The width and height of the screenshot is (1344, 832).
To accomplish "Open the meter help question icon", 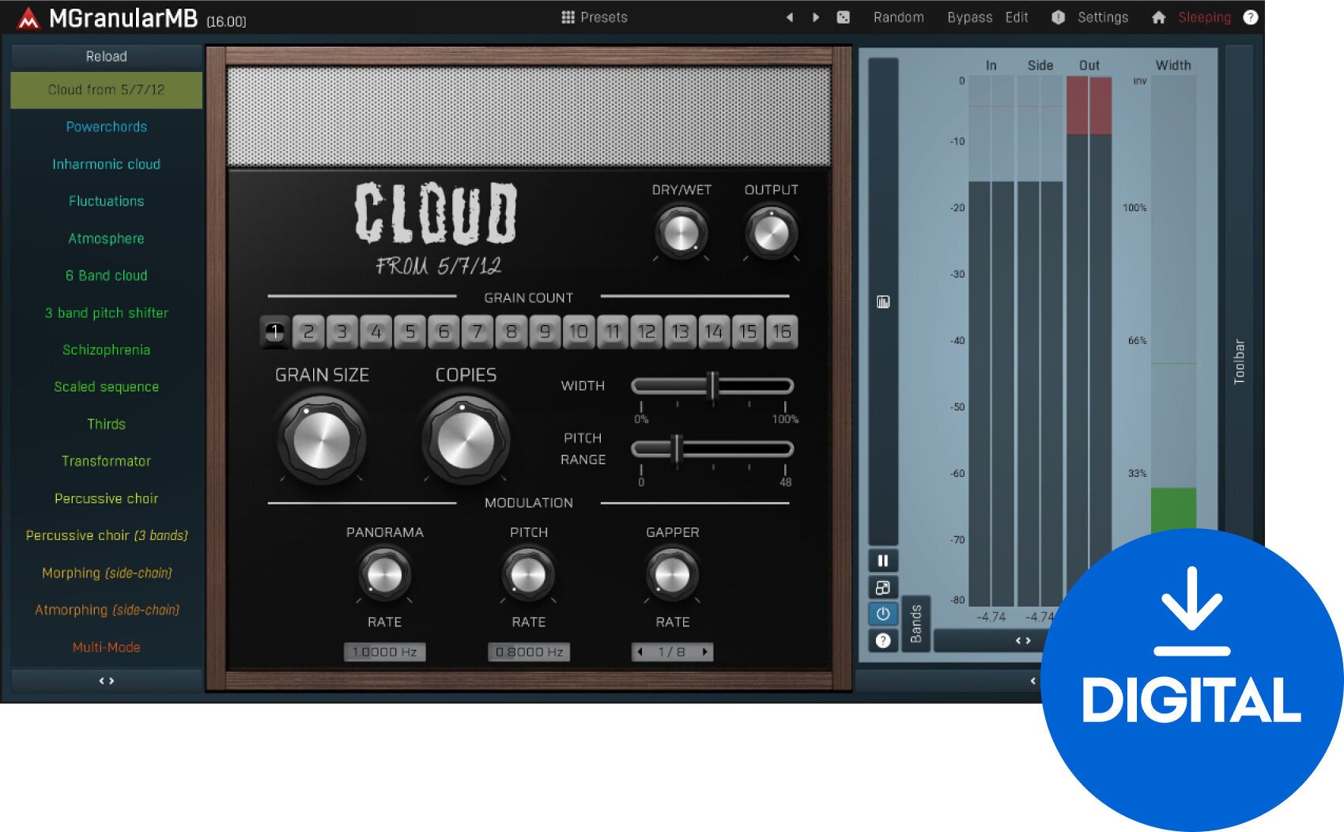I will click(x=883, y=641).
